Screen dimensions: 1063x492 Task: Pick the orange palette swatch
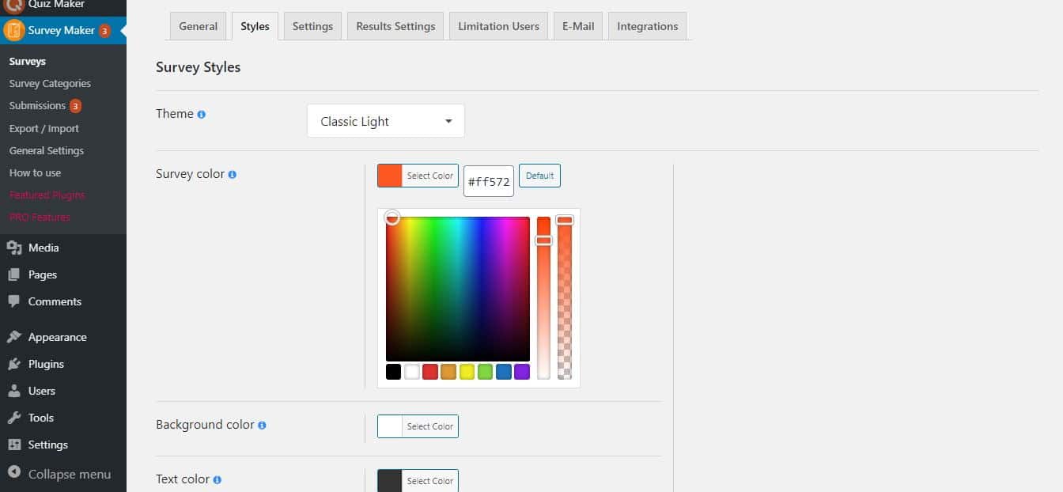[x=448, y=372]
